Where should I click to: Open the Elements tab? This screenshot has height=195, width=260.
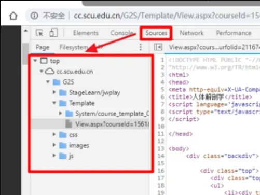86,33
